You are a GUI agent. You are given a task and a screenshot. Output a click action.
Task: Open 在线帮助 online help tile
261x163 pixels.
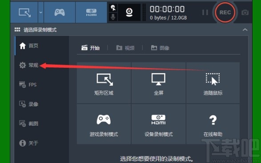pyautogui.click(x=213, y=124)
